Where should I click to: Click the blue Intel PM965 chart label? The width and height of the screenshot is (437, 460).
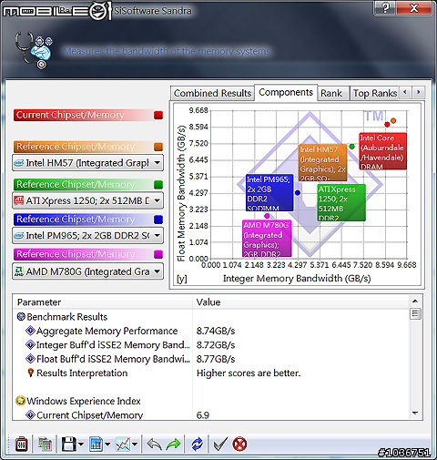coord(269,192)
